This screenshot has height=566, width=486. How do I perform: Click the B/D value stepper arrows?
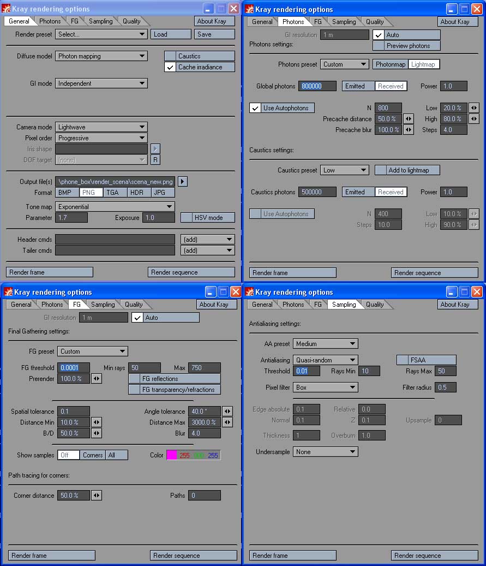coord(97,433)
